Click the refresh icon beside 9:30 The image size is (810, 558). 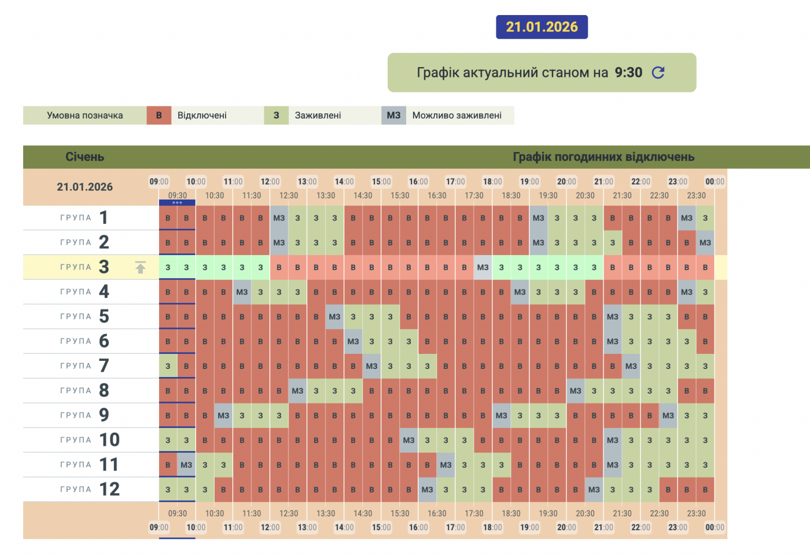click(x=658, y=72)
